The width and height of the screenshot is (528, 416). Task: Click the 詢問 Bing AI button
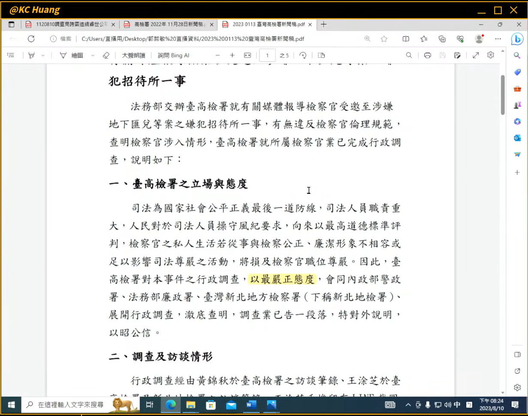[173, 55]
